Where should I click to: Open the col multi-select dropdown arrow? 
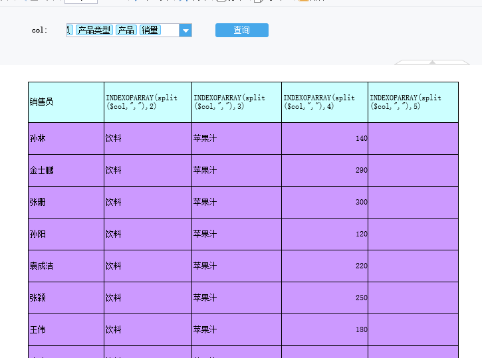pyautogui.click(x=185, y=31)
